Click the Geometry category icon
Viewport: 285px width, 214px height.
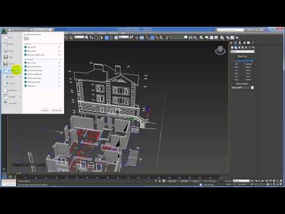pyautogui.click(x=232, y=48)
